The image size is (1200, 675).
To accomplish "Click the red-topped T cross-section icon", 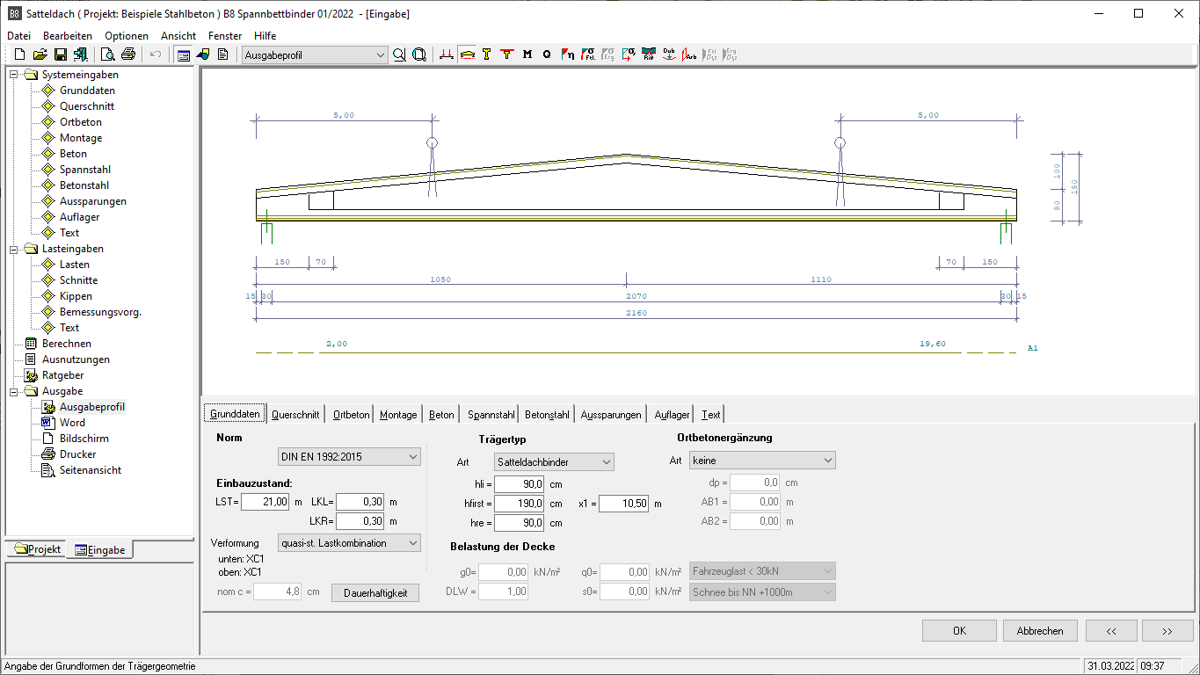I will click(507, 54).
